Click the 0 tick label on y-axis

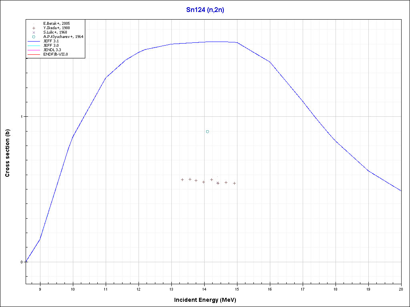tap(22, 262)
